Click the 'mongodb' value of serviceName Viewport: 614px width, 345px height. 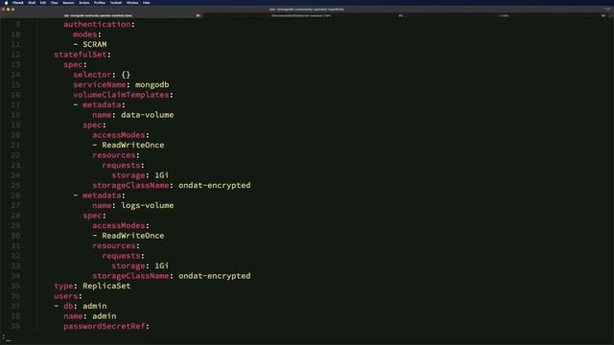(x=152, y=85)
